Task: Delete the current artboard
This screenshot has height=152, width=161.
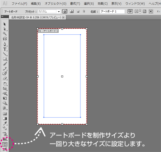Action: 84,12
